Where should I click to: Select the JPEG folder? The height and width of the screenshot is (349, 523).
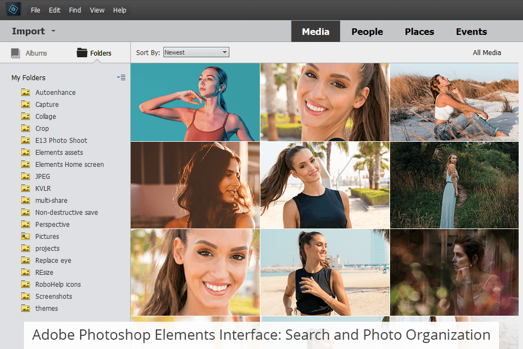click(x=42, y=177)
